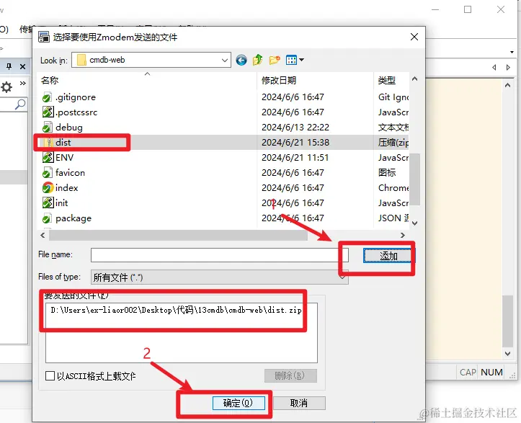This screenshot has height=423, width=521.
Task: Click the init JavaScript file icon
Action: pyautogui.click(x=48, y=202)
